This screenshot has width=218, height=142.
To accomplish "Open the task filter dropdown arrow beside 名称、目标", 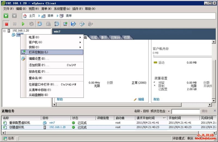I will click(x=169, y=111).
